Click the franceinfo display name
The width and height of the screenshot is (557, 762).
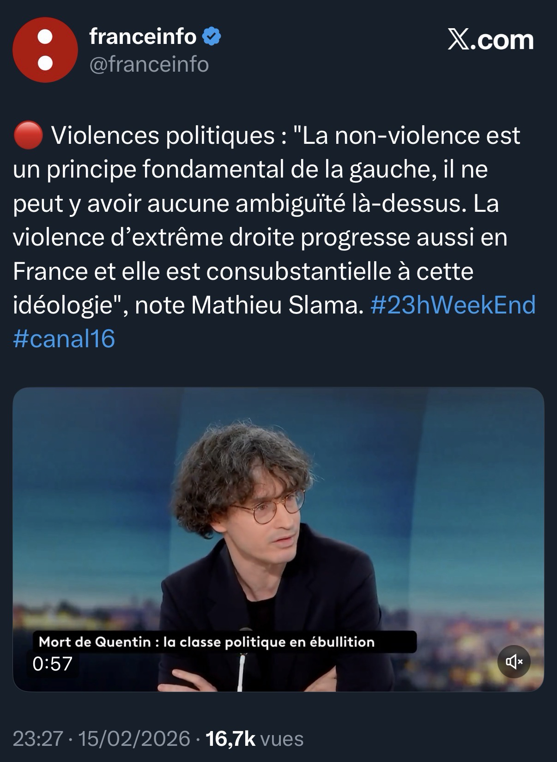(143, 37)
